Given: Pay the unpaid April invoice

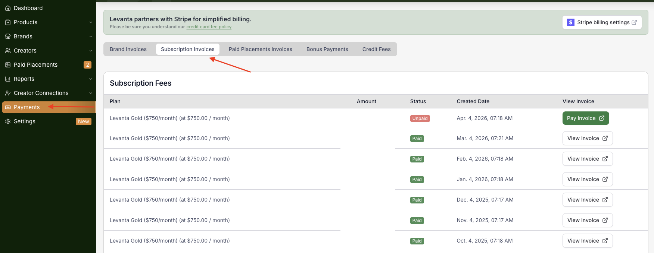Looking at the screenshot, I should (x=585, y=118).
